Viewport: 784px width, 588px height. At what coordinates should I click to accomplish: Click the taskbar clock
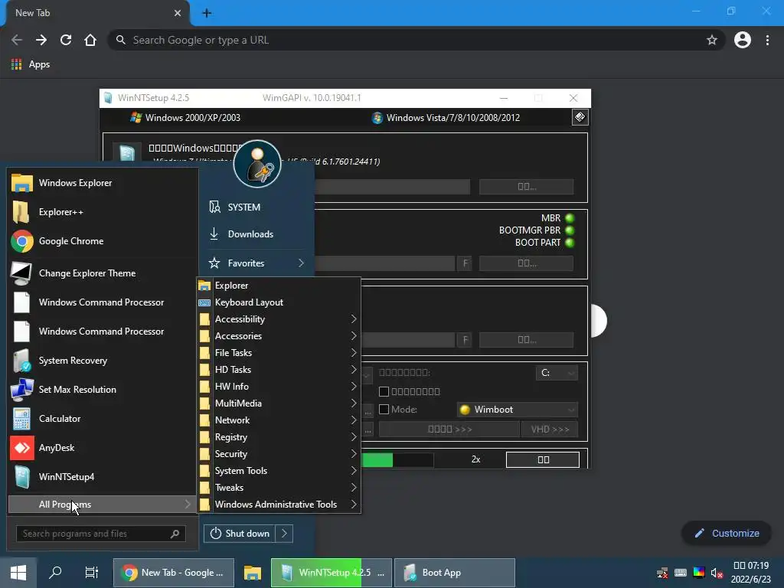(750, 573)
